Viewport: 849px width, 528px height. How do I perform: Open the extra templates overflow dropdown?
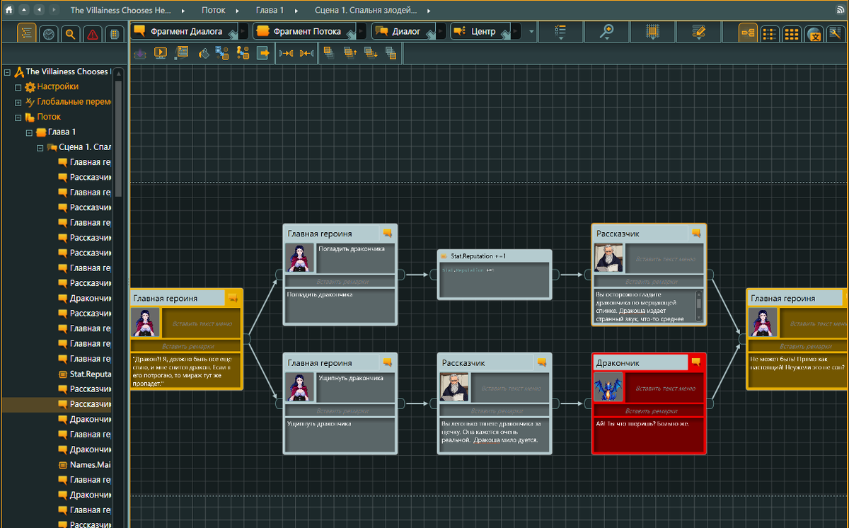tap(532, 32)
